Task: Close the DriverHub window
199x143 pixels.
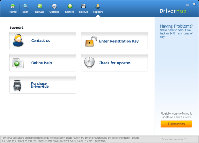Action: coord(194,4)
